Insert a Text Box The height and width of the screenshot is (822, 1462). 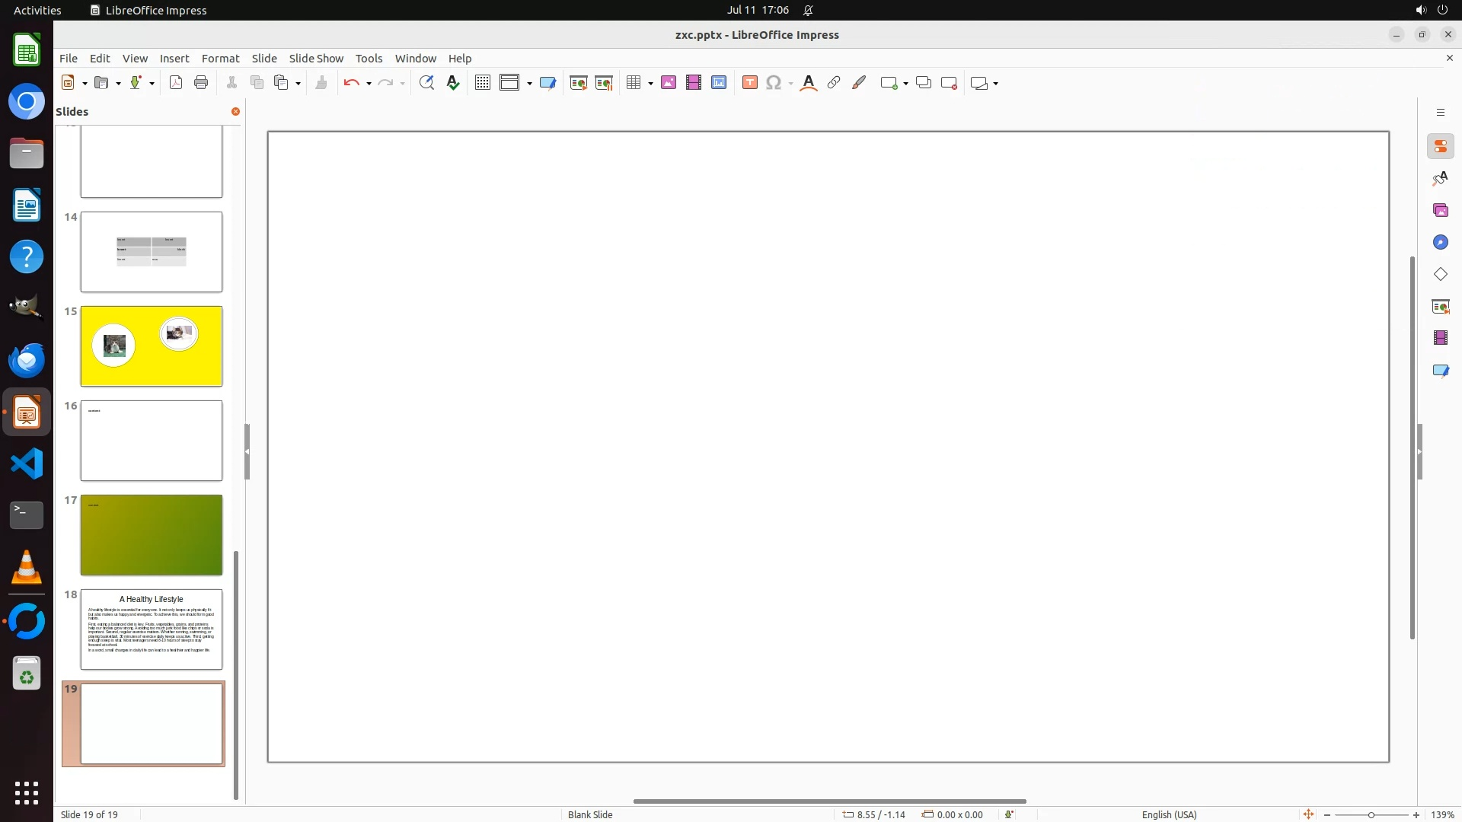[749, 83]
